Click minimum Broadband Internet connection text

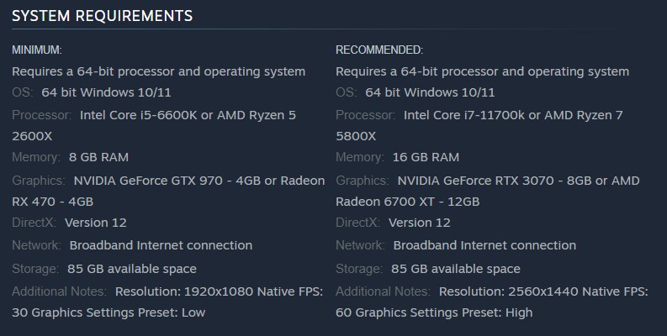point(161,245)
